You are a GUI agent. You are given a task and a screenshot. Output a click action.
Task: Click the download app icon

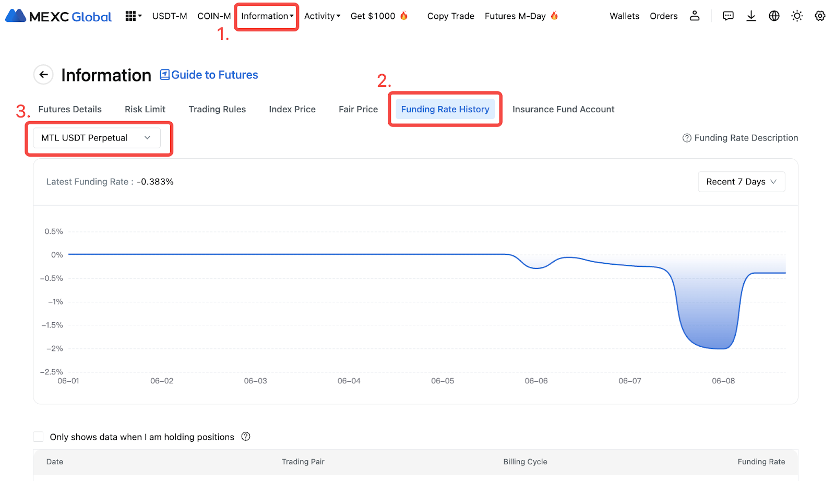click(751, 16)
